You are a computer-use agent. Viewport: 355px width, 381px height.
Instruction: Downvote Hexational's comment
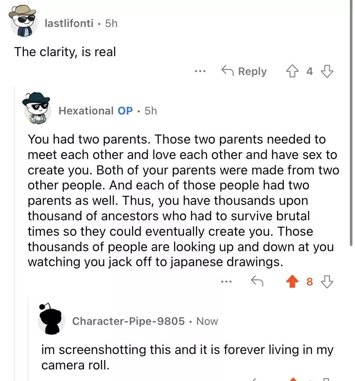pos(327,282)
